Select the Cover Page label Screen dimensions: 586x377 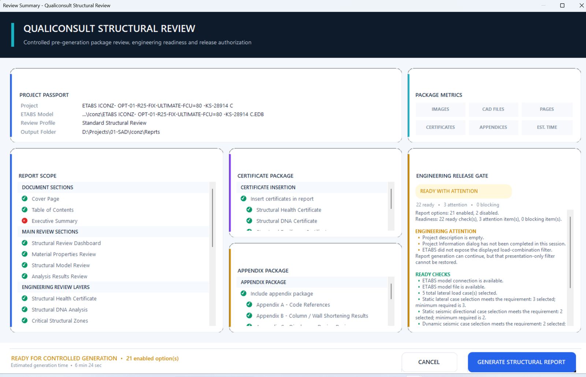point(45,199)
